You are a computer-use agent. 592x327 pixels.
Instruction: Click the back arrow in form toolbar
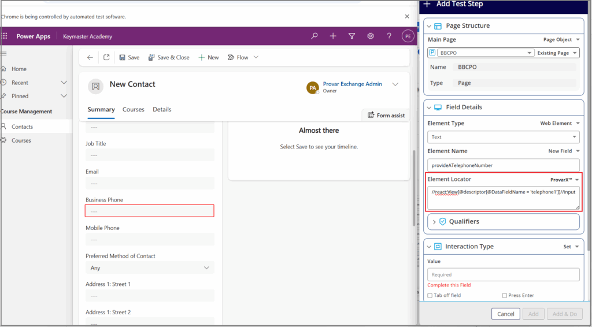(90, 57)
